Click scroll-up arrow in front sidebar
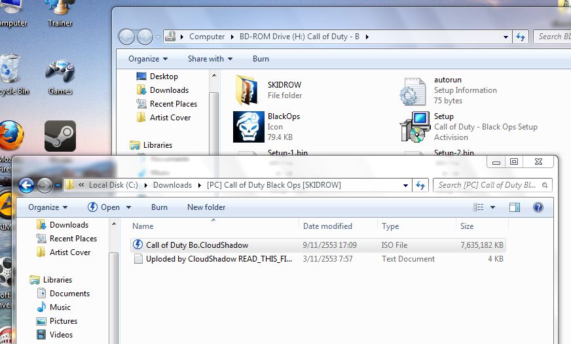 pos(114,224)
